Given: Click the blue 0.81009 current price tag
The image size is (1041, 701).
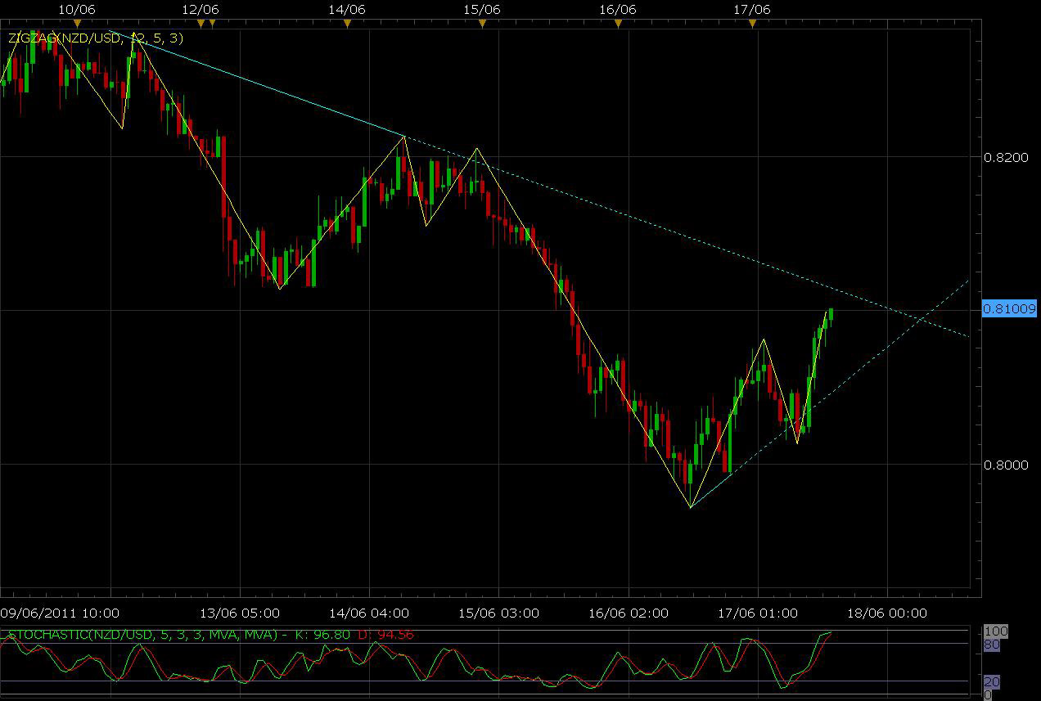Looking at the screenshot, I should [x=1009, y=309].
